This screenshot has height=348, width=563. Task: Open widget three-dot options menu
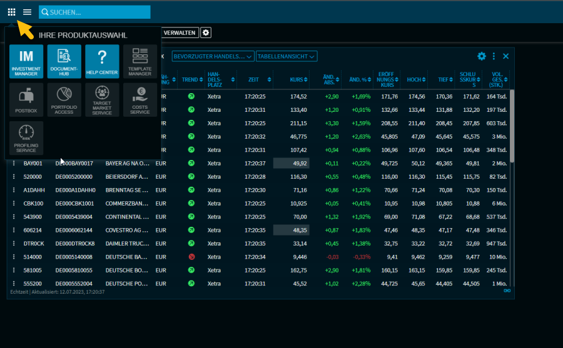[494, 56]
